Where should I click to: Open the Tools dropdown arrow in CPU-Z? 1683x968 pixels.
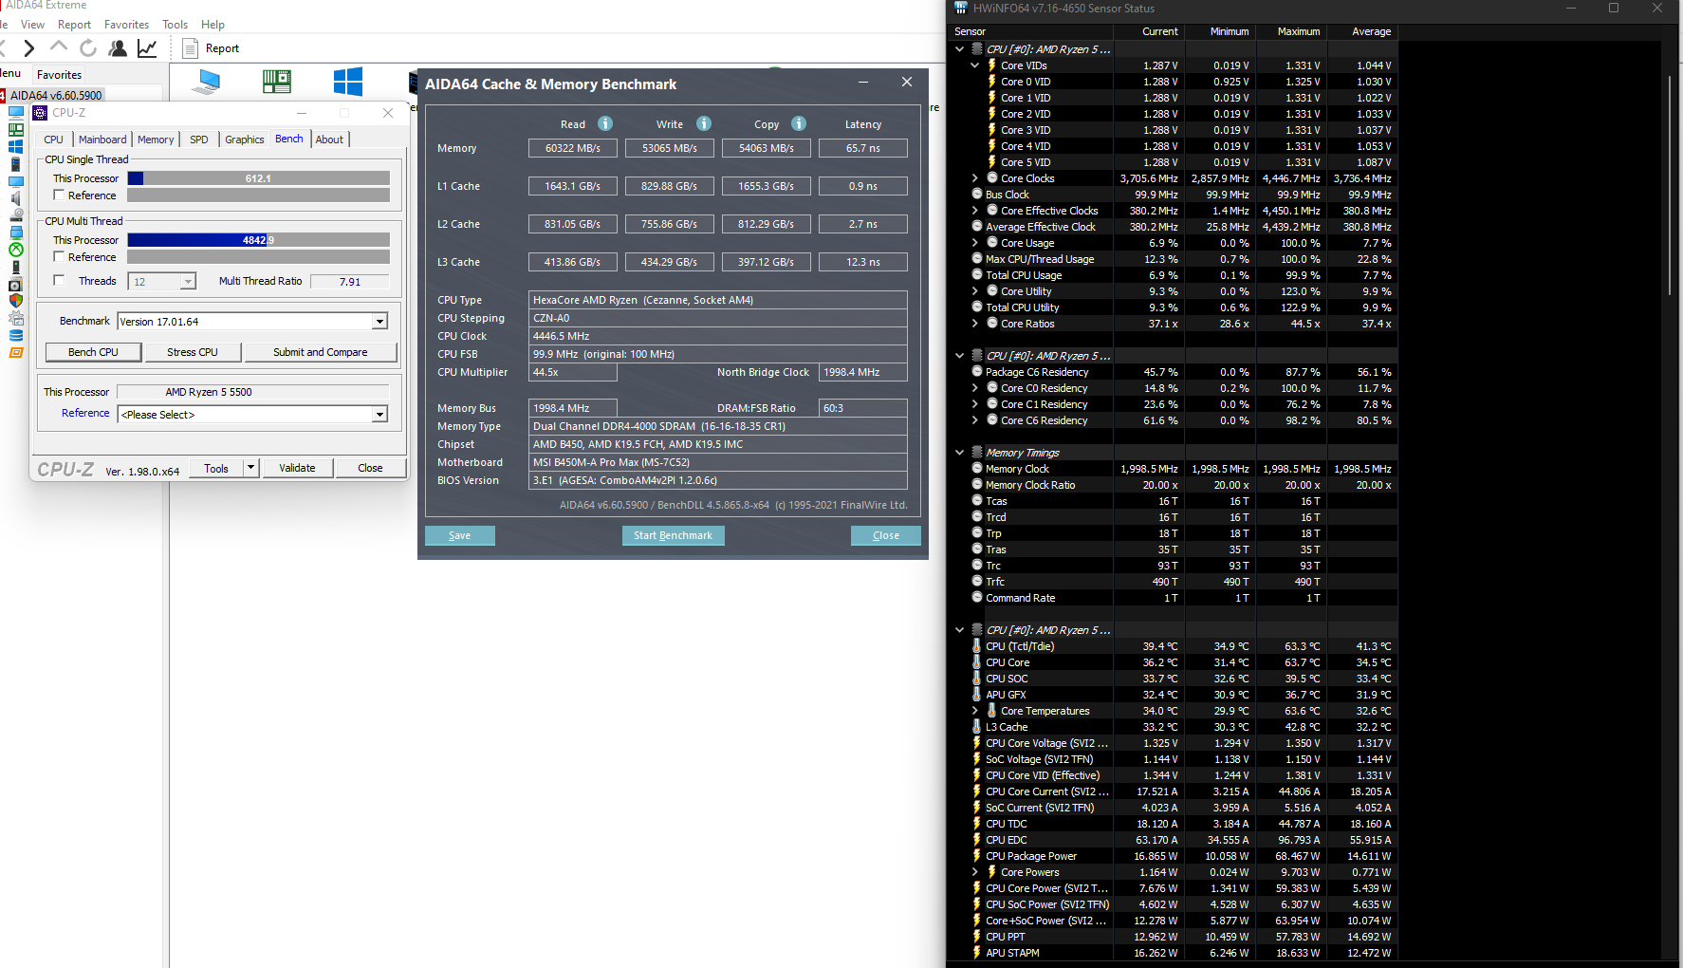[x=250, y=468]
